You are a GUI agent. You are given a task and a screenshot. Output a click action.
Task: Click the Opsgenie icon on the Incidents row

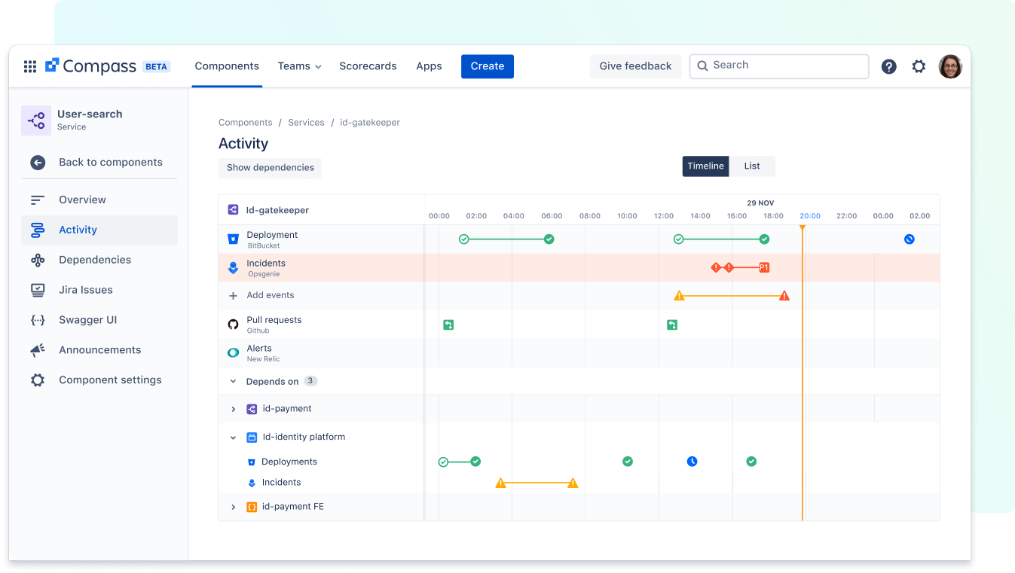point(234,267)
